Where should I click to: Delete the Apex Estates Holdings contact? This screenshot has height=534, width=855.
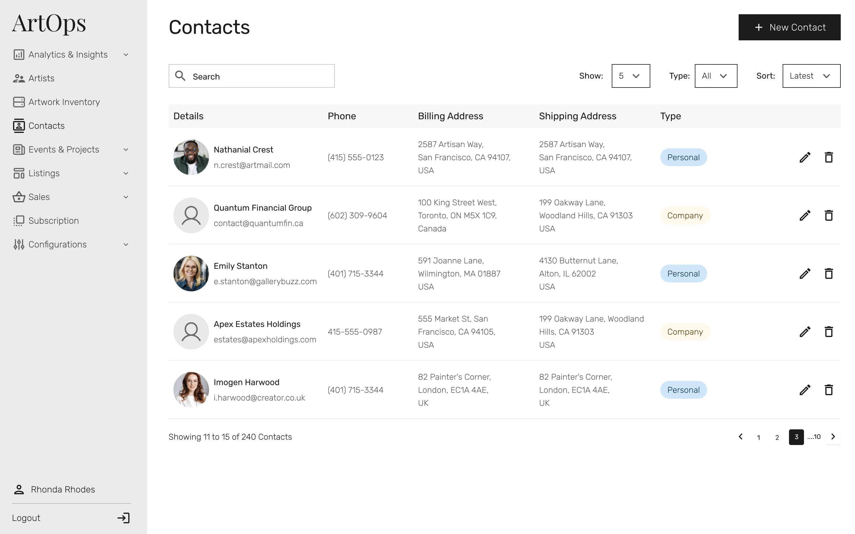829,332
